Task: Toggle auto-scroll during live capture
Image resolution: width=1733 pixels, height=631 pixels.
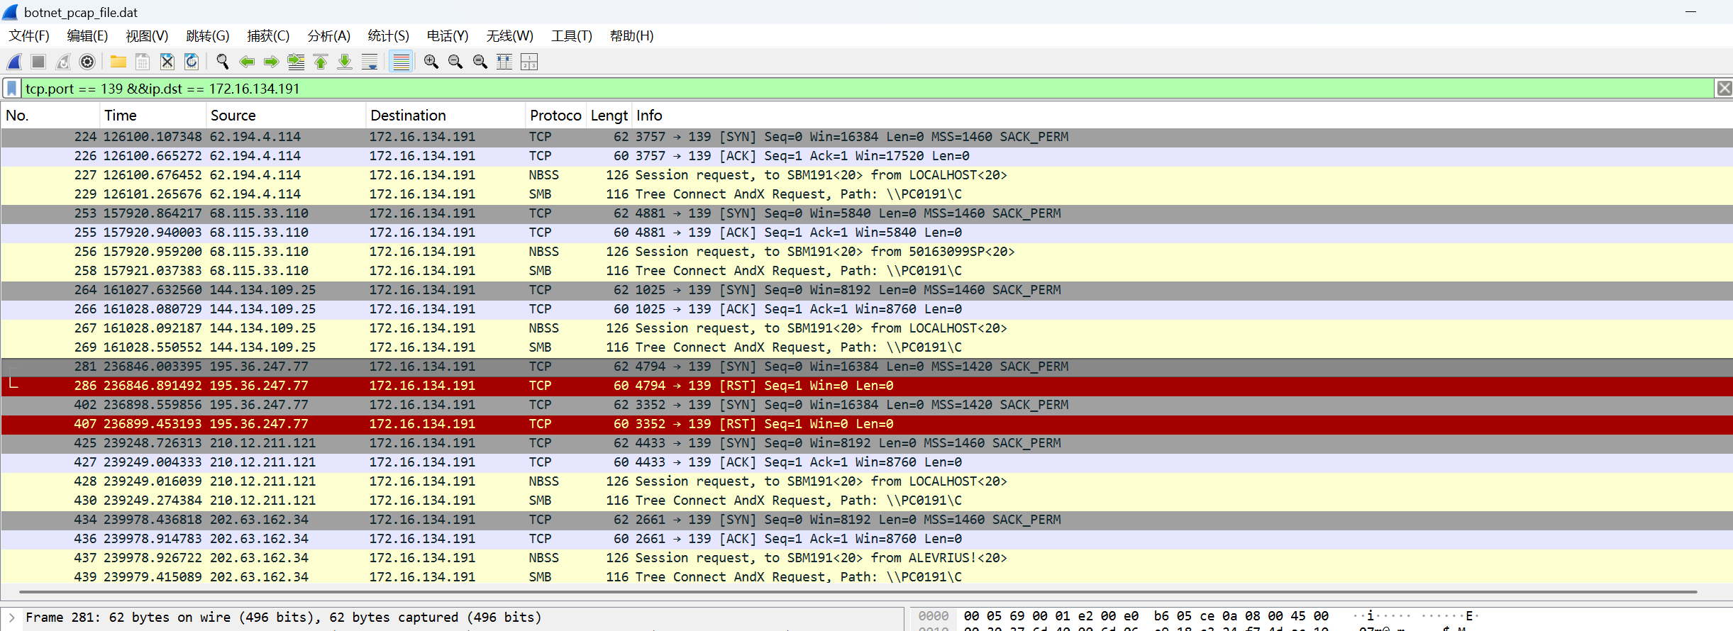Action: (370, 62)
